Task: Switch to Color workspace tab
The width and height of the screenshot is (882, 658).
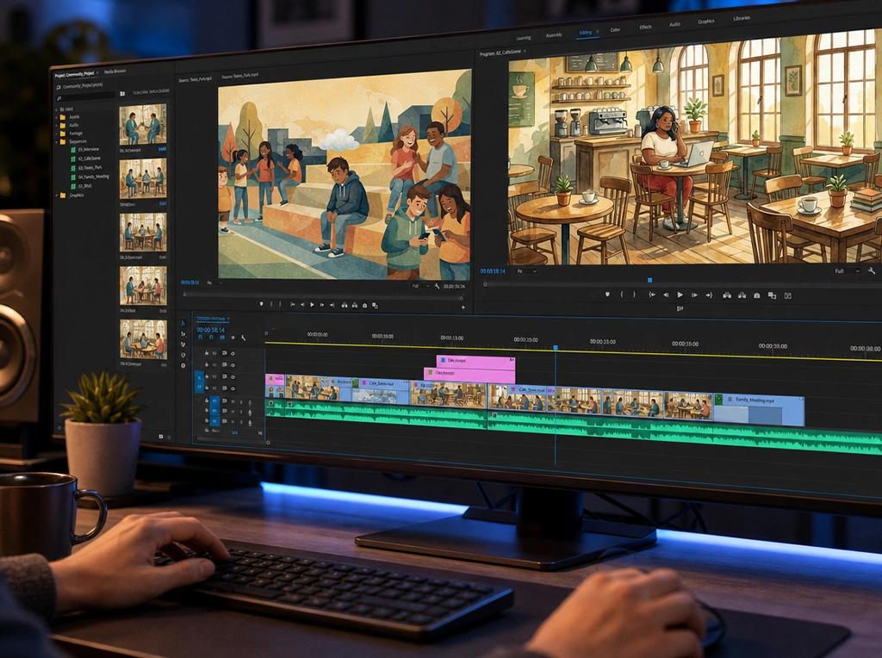Action: coord(615,29)
